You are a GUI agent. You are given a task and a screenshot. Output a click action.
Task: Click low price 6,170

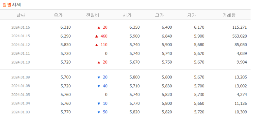[199, 27]
